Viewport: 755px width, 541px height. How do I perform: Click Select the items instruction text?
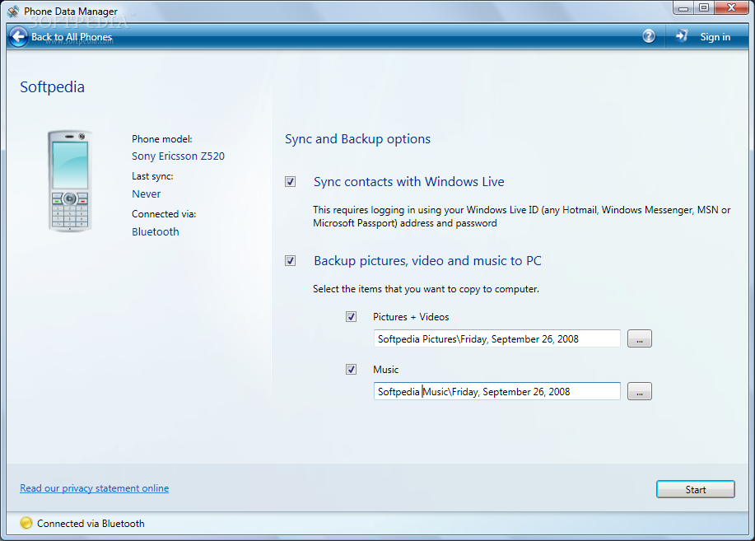[426, 289]
